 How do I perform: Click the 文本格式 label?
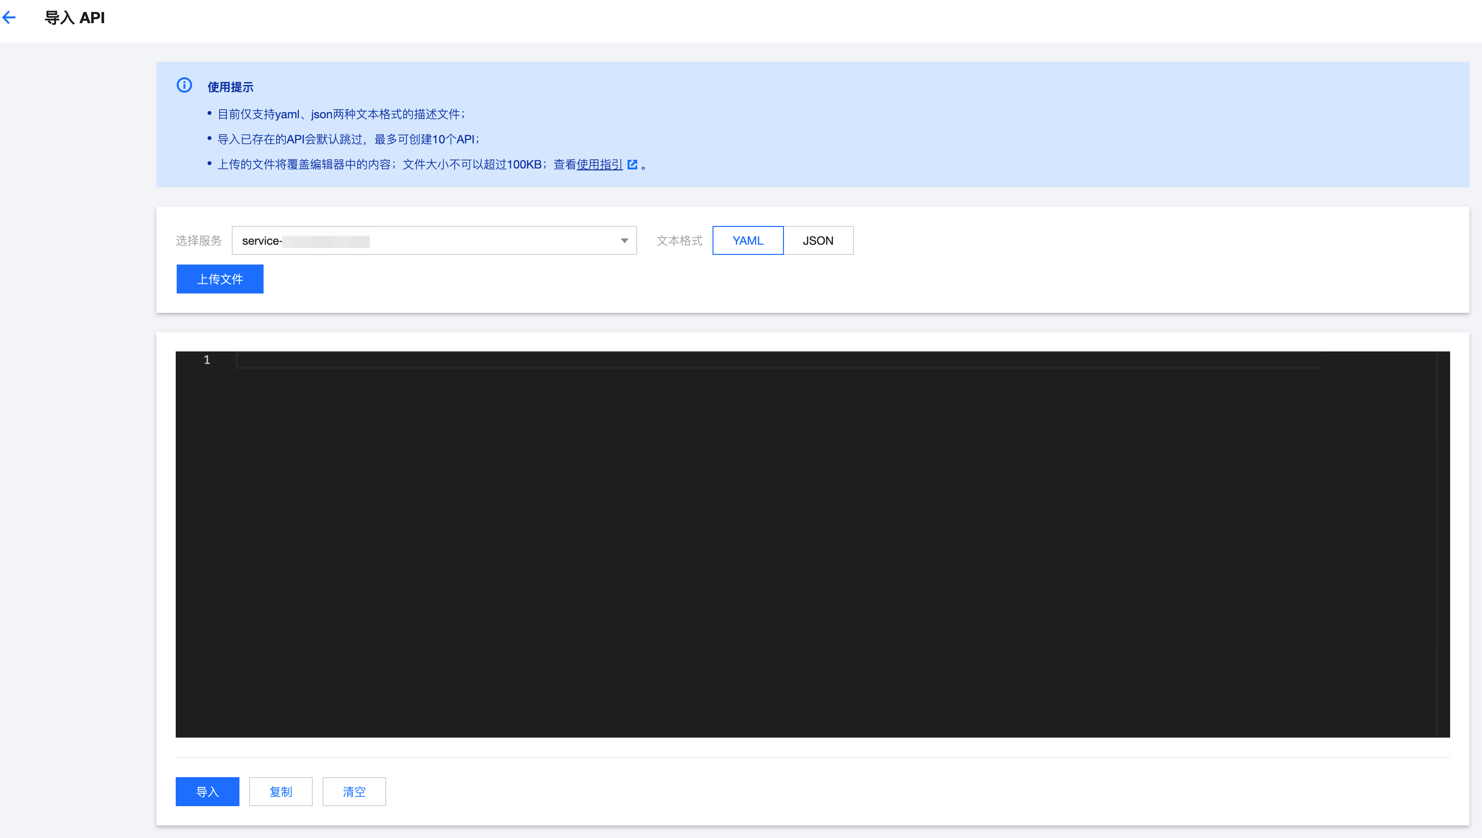(679, 240)
